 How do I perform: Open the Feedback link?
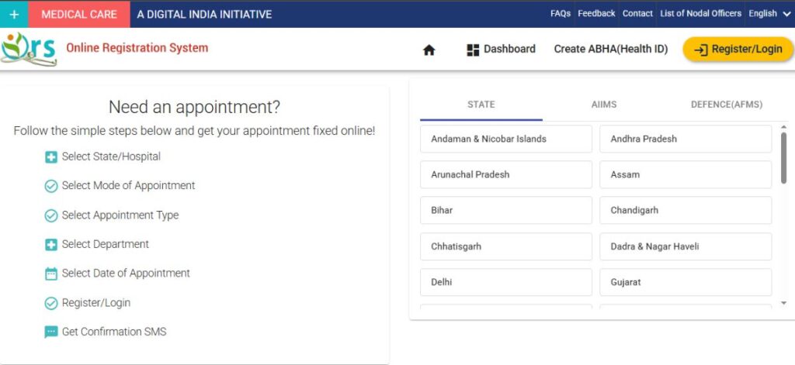[x=596, y=14]
